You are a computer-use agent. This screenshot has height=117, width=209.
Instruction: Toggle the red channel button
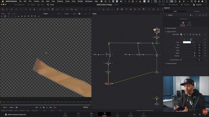point(181,40)
